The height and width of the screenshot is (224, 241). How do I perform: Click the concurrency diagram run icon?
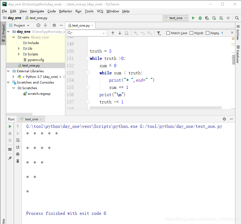[221, 18]
